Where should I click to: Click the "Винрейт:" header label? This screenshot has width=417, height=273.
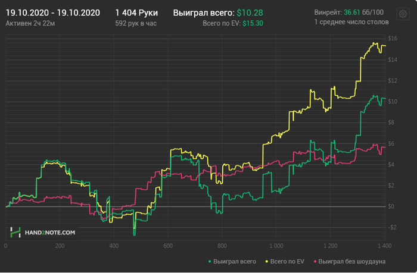(x=328, y=12)
